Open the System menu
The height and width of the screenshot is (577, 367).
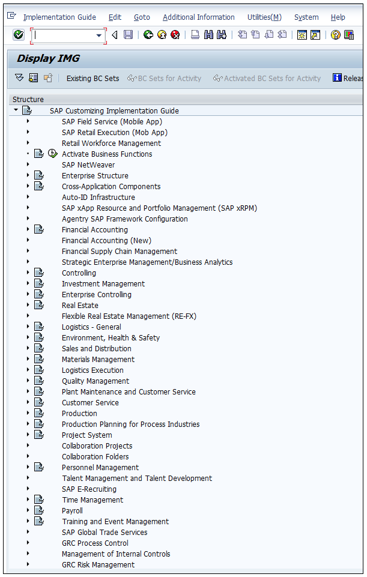tap(306, 17)
